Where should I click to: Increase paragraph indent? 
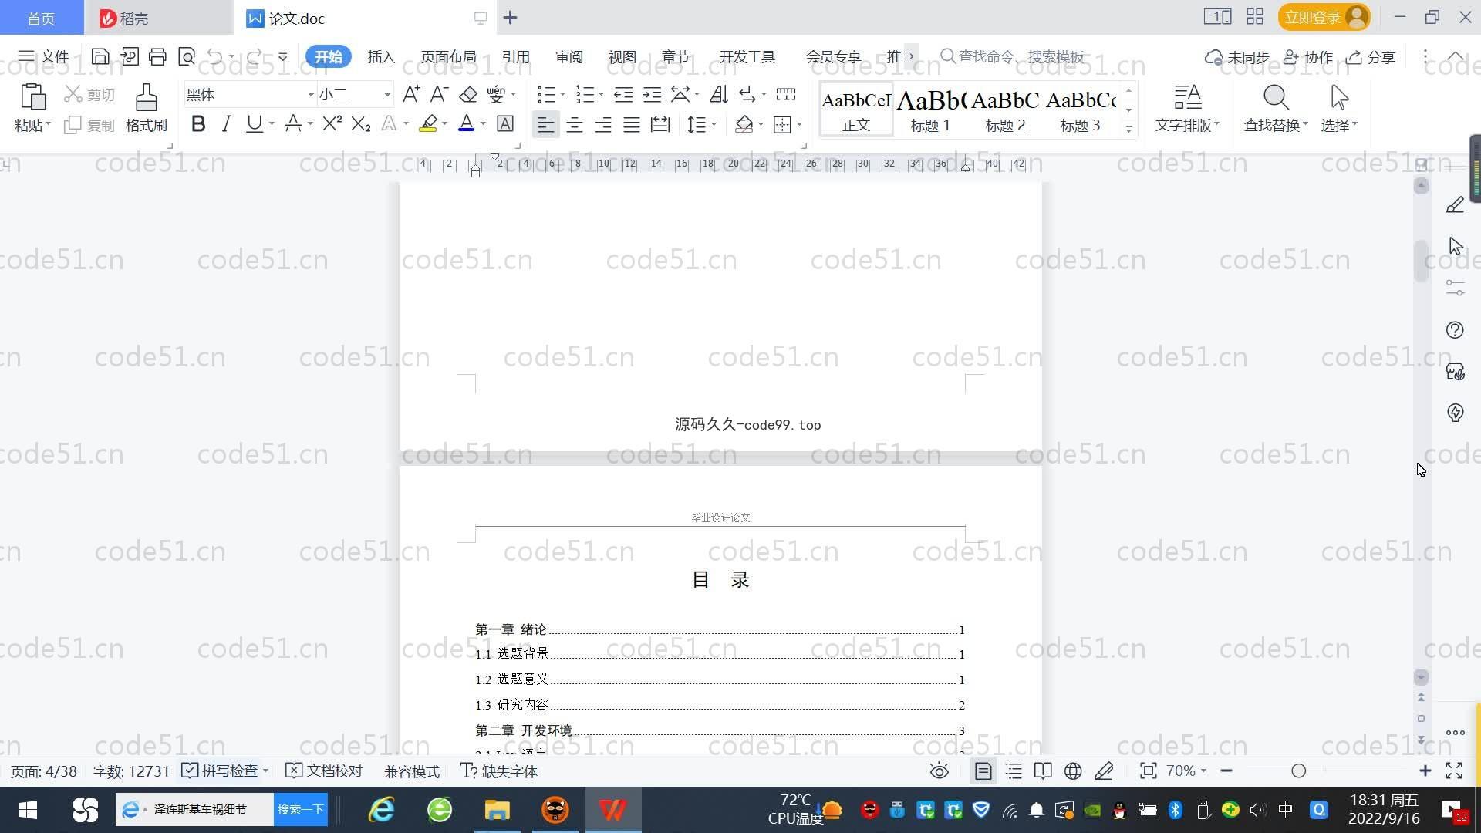click(x=653, y=94)
